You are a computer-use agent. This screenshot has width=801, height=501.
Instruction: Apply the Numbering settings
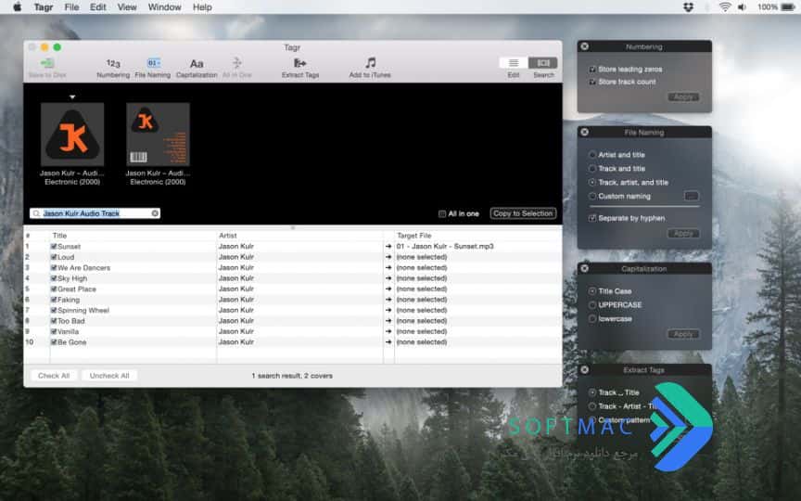point(683,97)
